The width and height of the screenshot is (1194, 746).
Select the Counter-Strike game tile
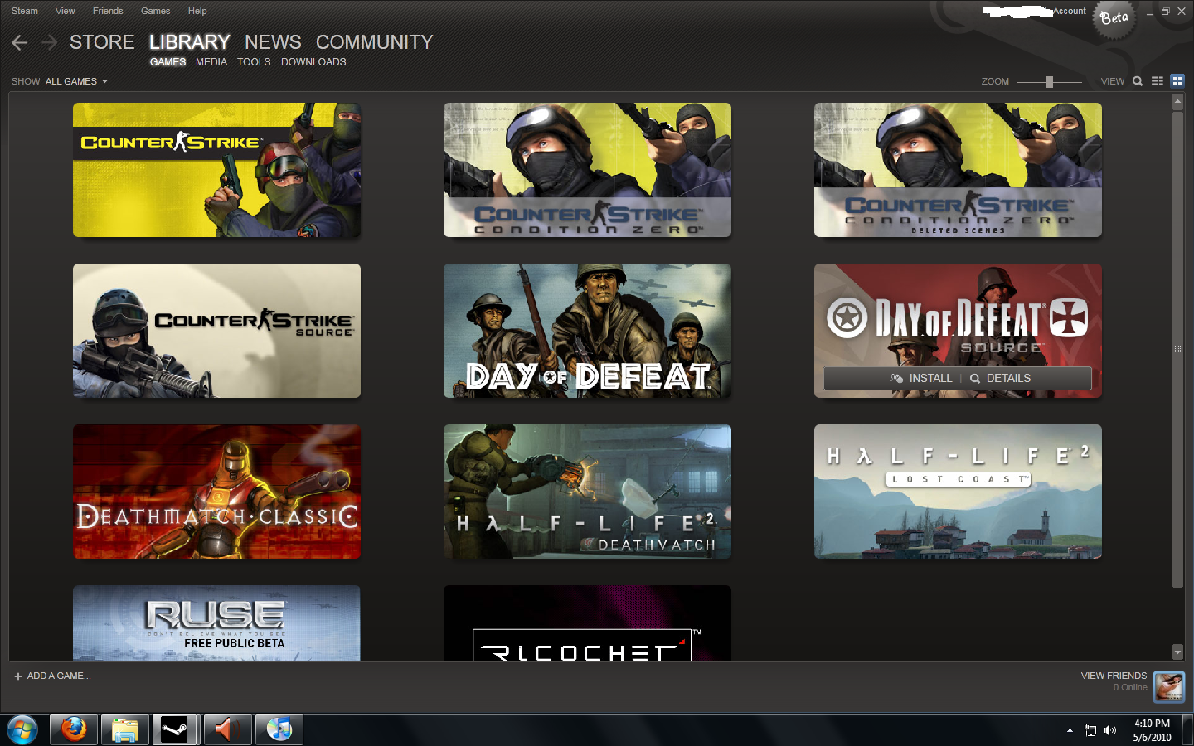(216, 170)
